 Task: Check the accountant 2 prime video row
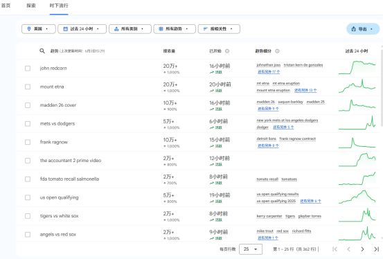[28, 161]
